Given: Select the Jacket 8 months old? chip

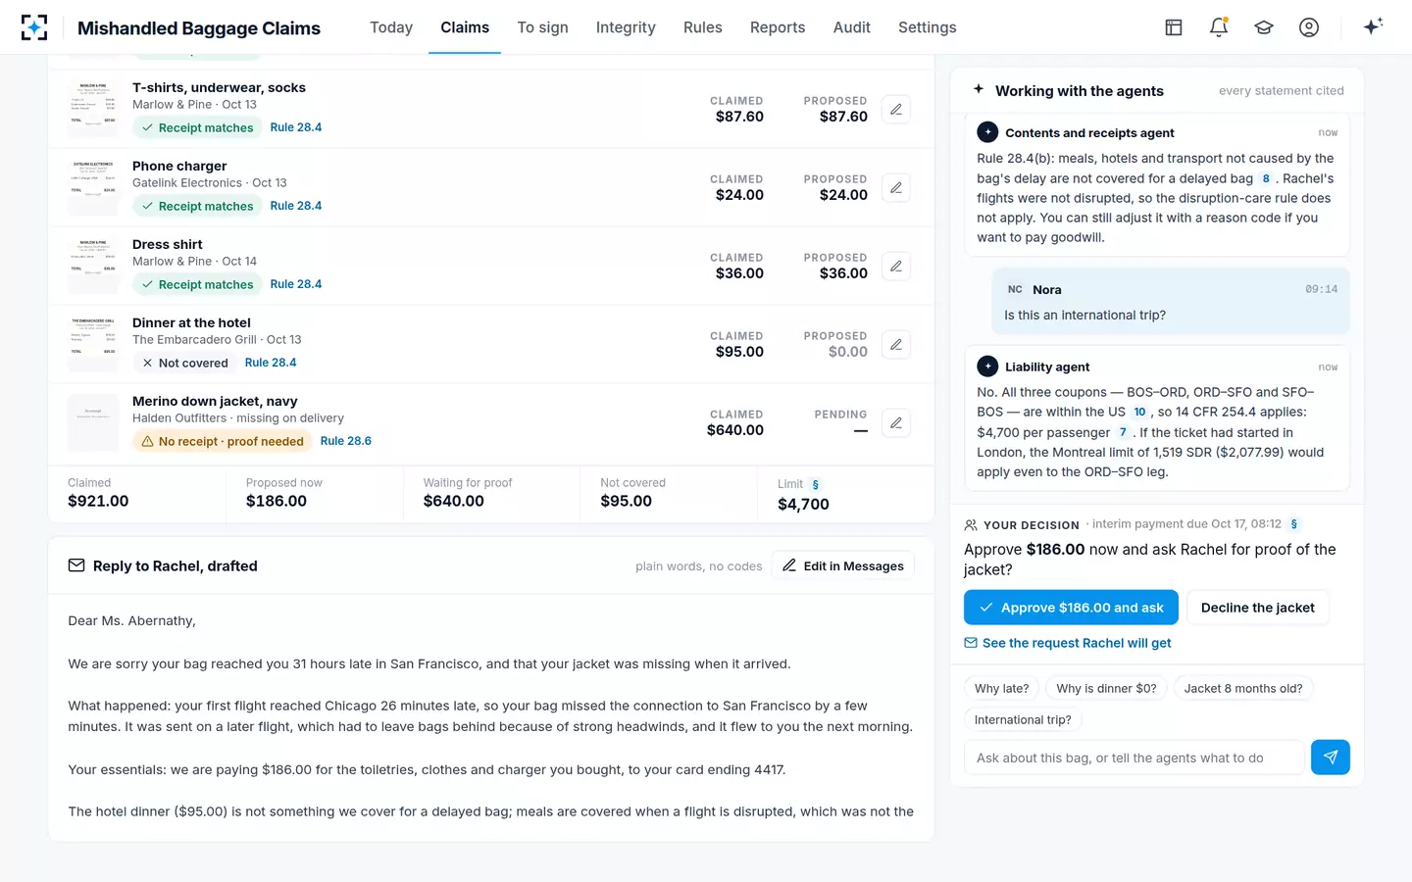Looking at the screenshot, I should [1243, 689].
